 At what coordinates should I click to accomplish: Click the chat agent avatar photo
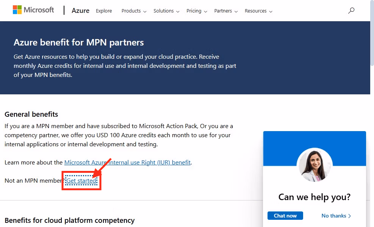coord(315,166)
